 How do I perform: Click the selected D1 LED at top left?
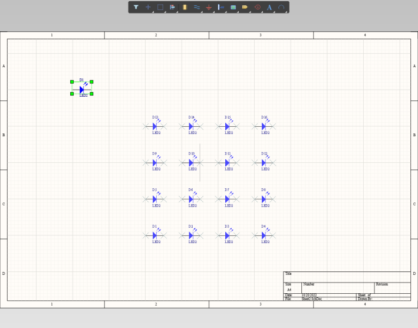tap(82, 90)
